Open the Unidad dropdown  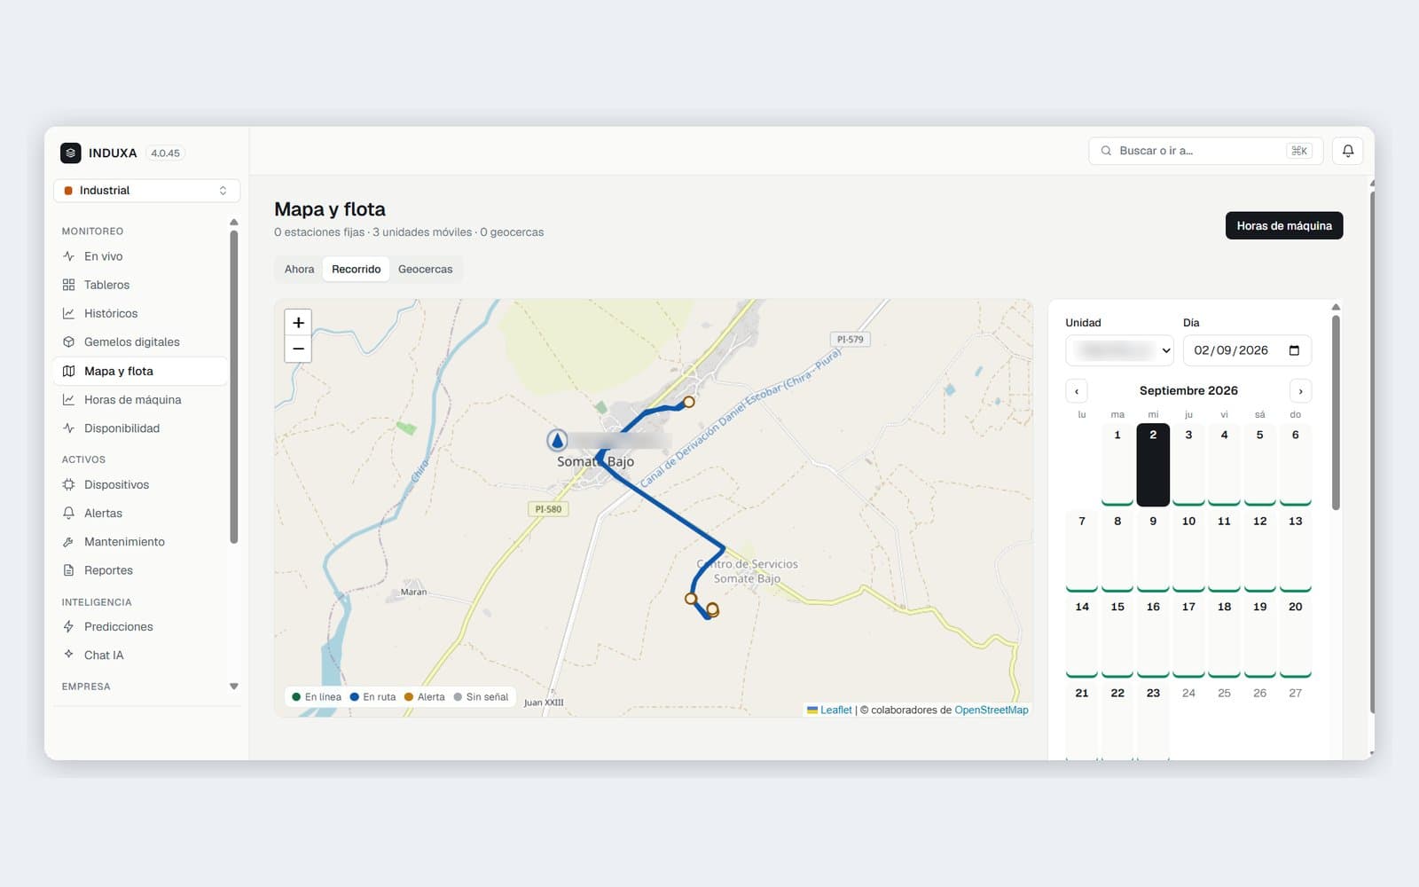point(1119,350)
